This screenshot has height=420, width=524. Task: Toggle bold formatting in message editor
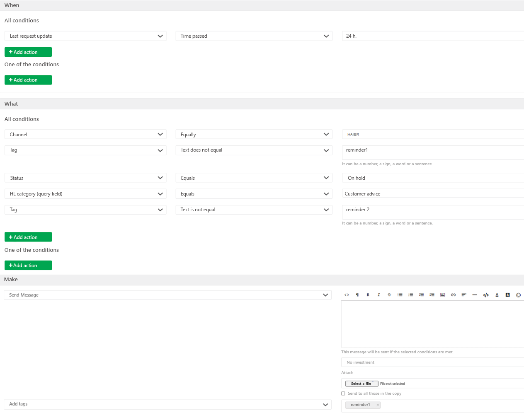(368, 295)
